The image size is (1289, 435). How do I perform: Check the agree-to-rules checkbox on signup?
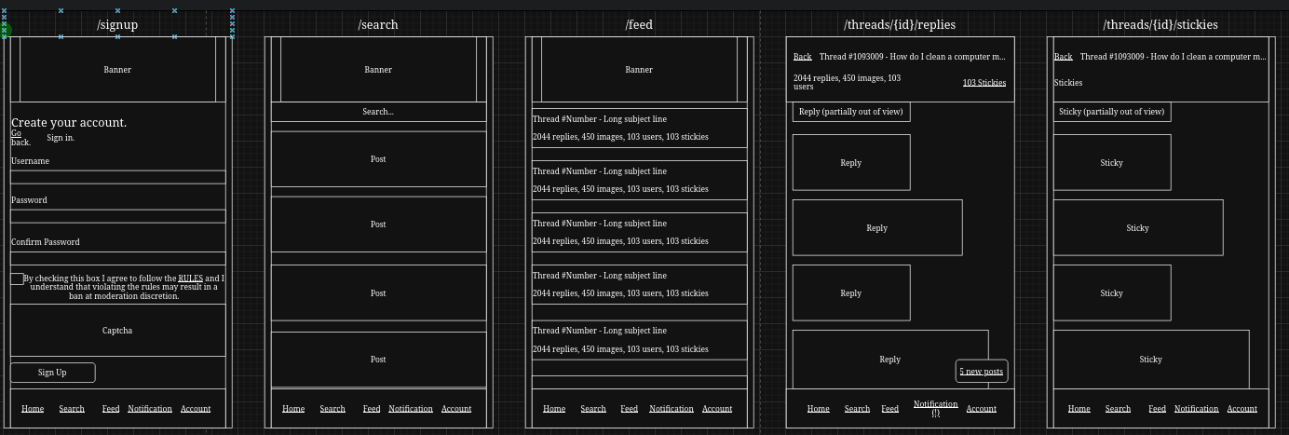click(x=17, y=279)
